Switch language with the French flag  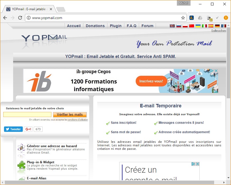click(x=224, y=26)
